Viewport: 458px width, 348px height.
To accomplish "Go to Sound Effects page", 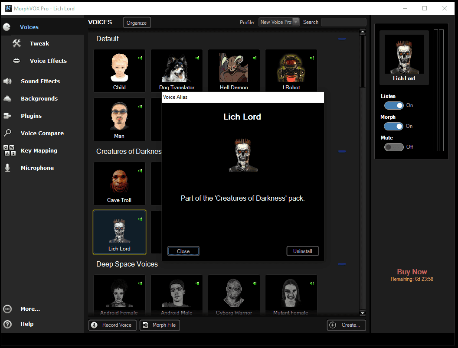I will click(x=40, y=81).
